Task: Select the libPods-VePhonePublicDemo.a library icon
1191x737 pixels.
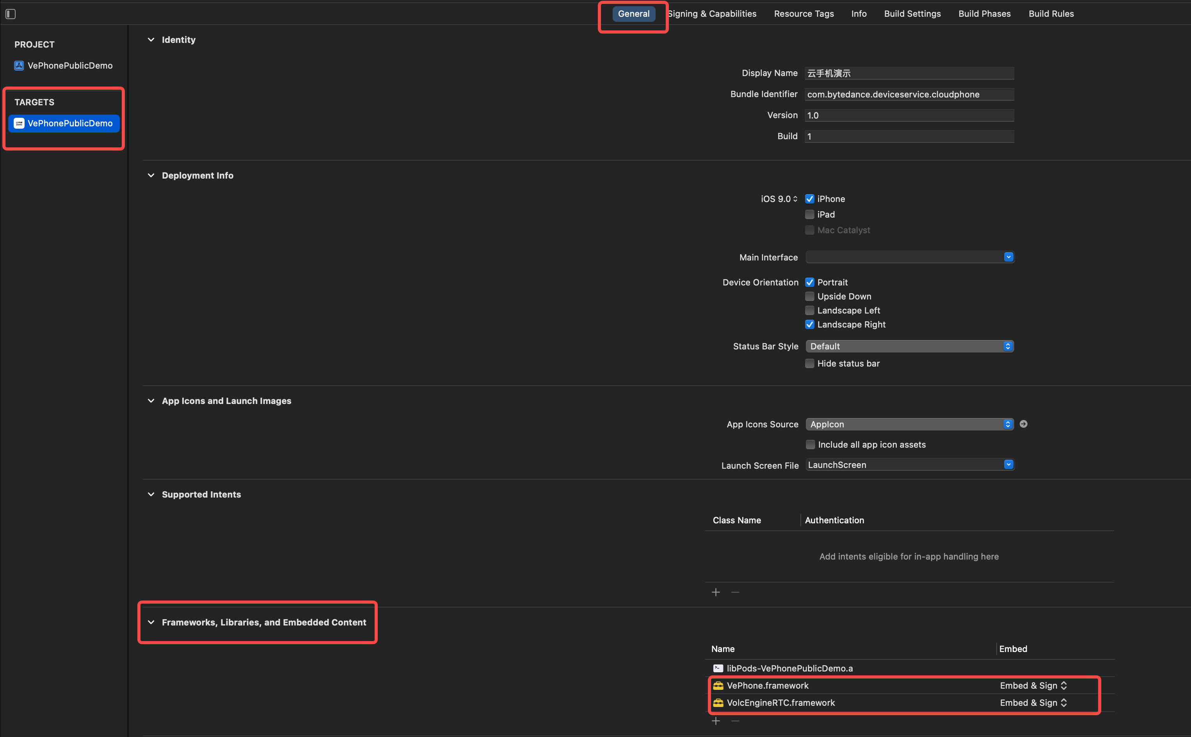Action: (718, 668)
